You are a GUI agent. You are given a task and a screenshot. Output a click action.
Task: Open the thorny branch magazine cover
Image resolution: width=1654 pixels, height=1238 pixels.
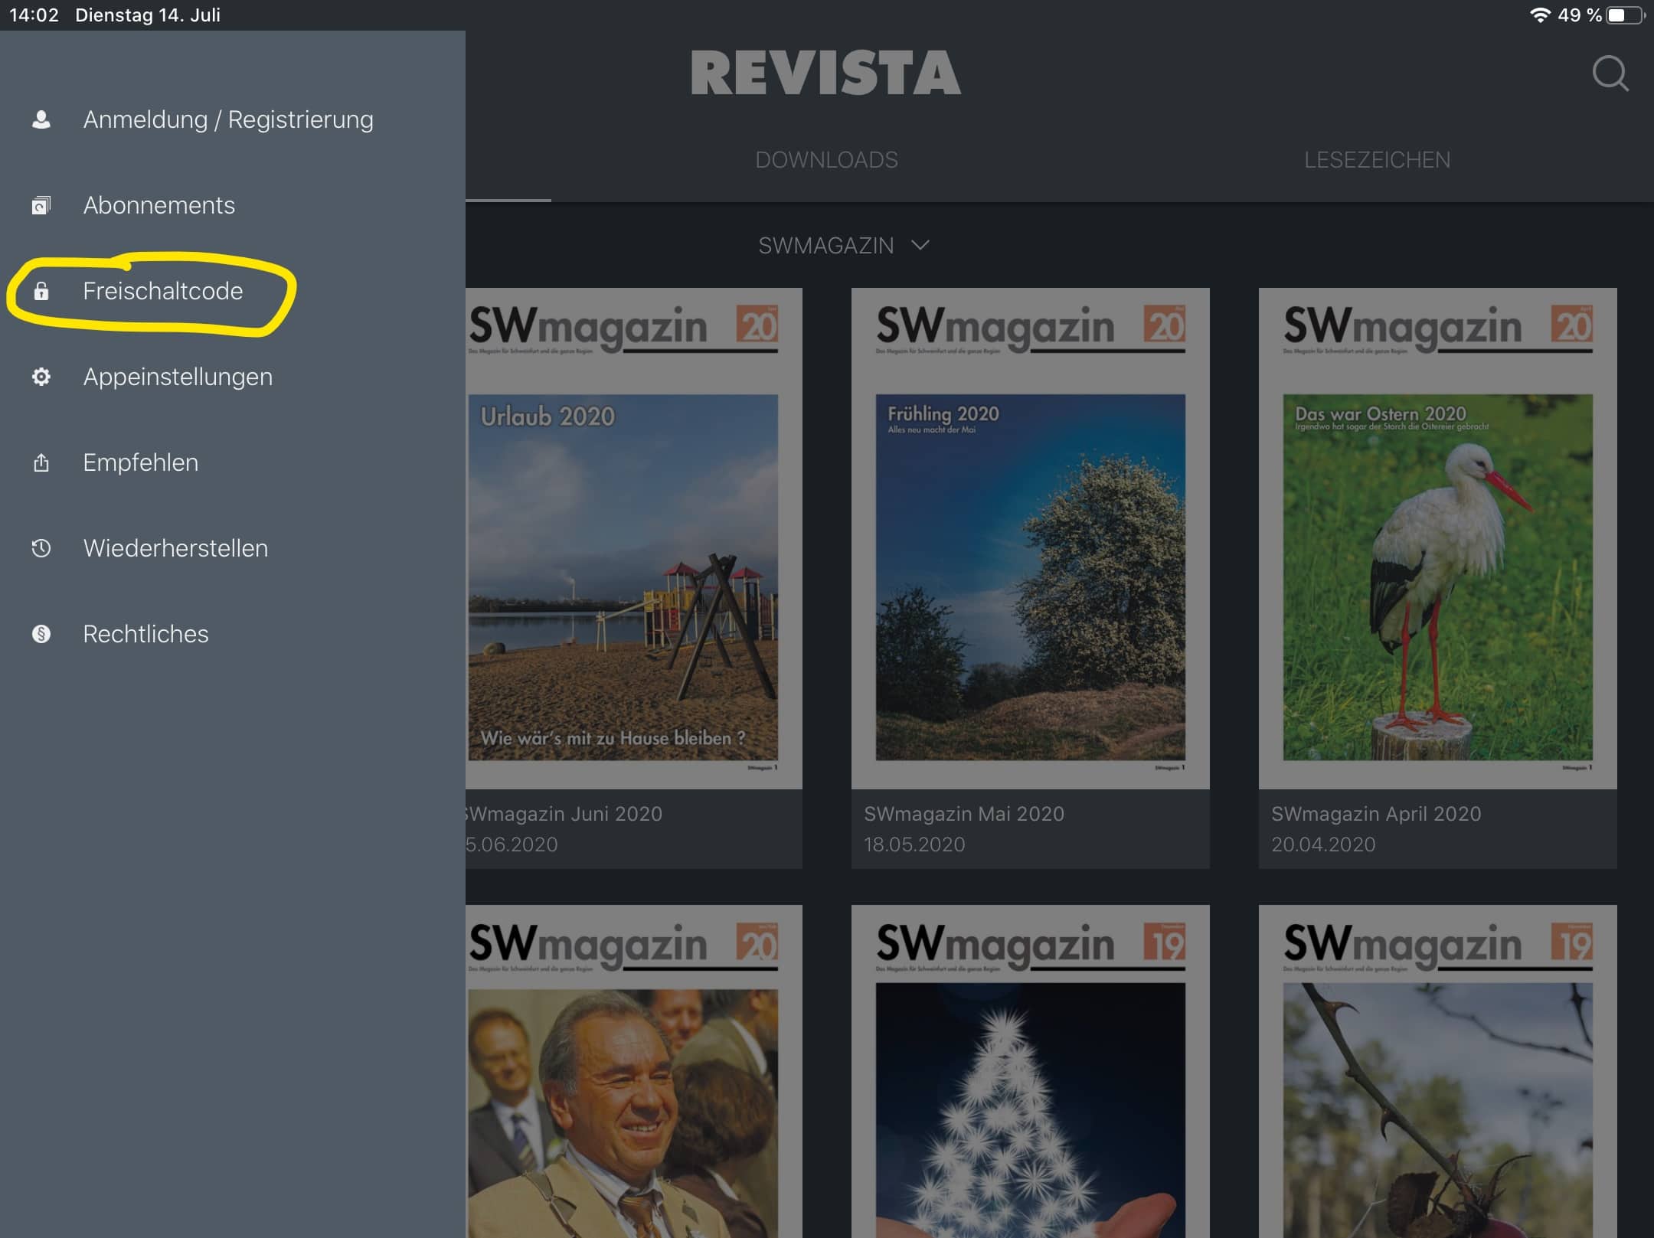click(x=1437, y=1071)
